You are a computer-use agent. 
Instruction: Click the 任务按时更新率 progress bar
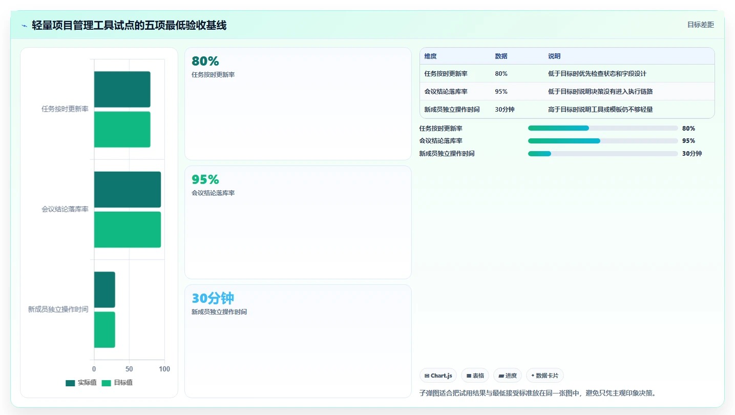point(603,128)
